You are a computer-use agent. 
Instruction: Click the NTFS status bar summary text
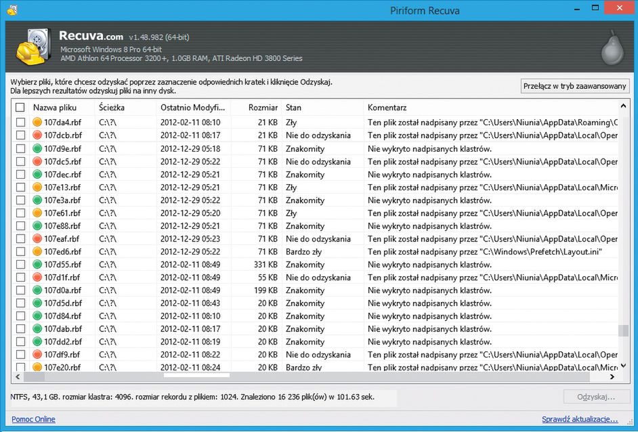[192, 397]
